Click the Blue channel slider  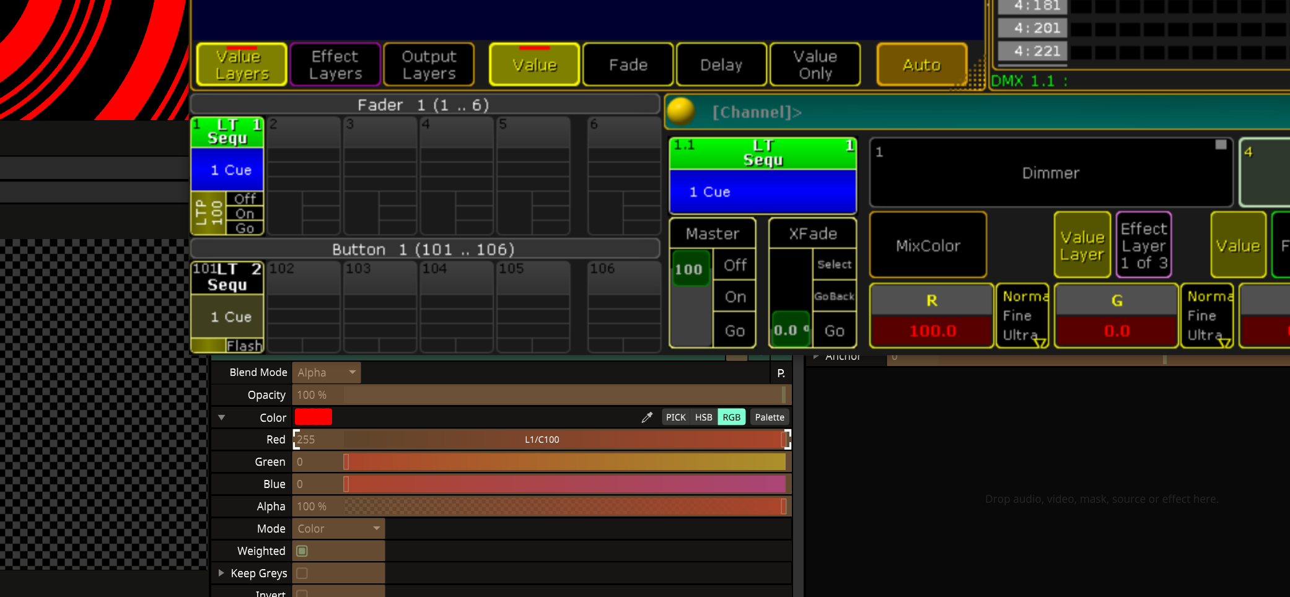click(x=564, y=484)
